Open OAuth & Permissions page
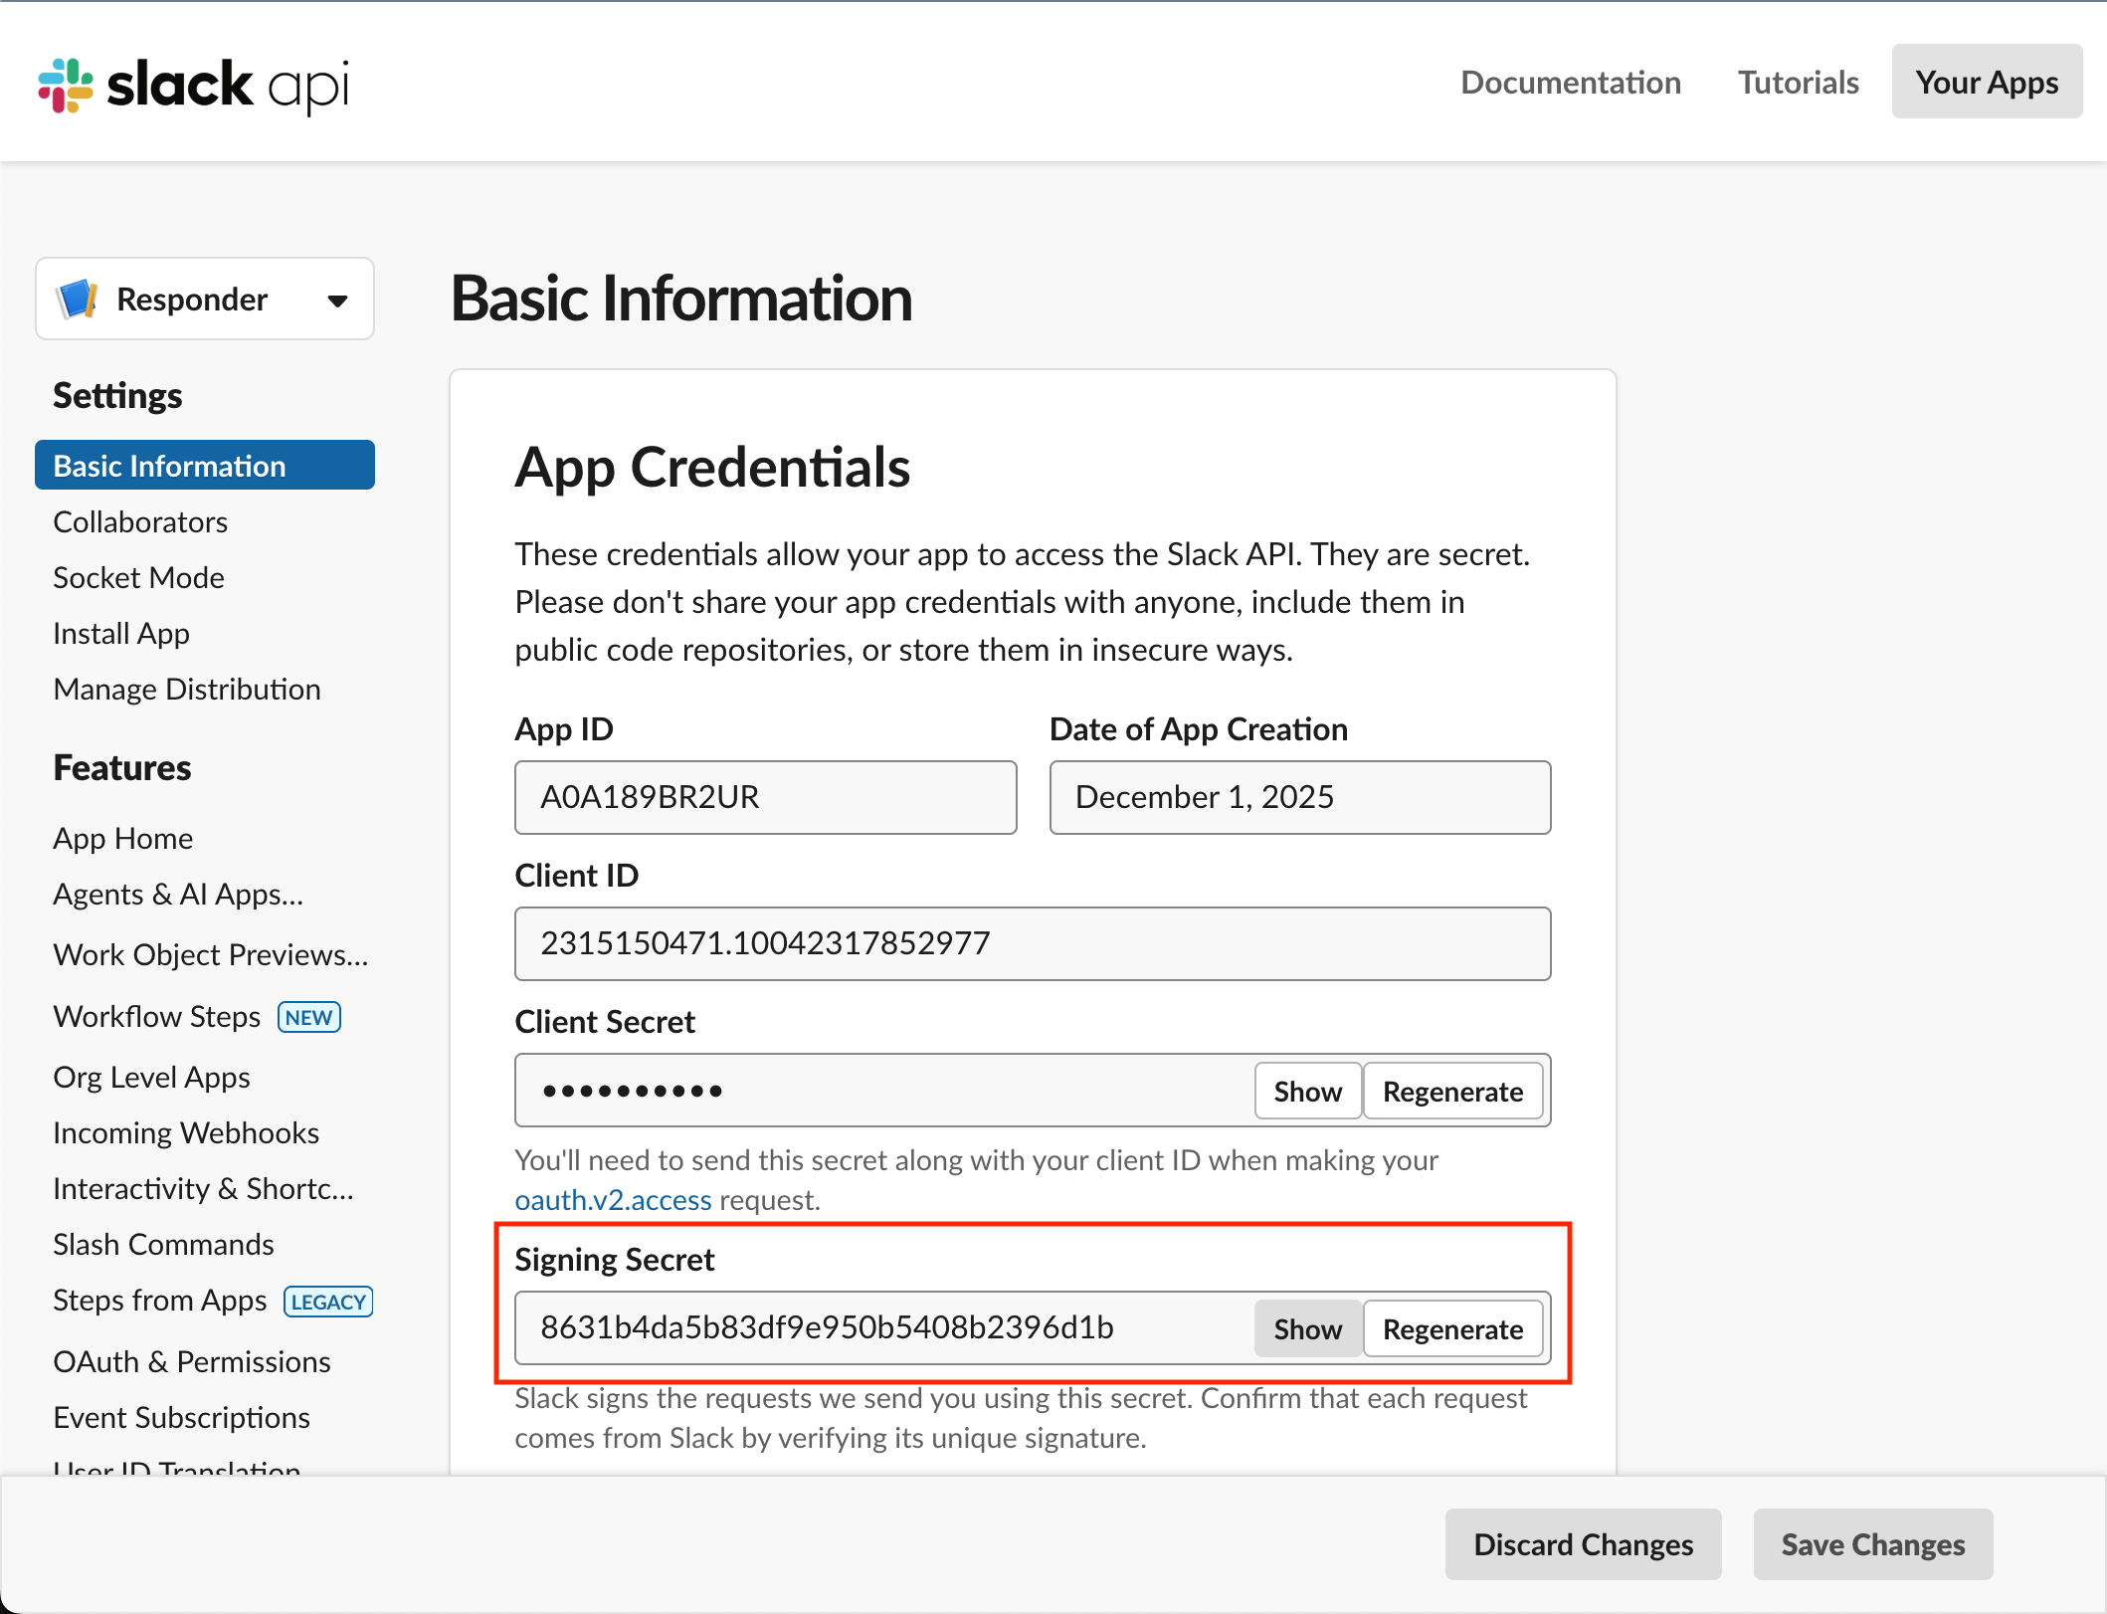Viewport: 2107px width, 1614px height. tap(191, 1362)
